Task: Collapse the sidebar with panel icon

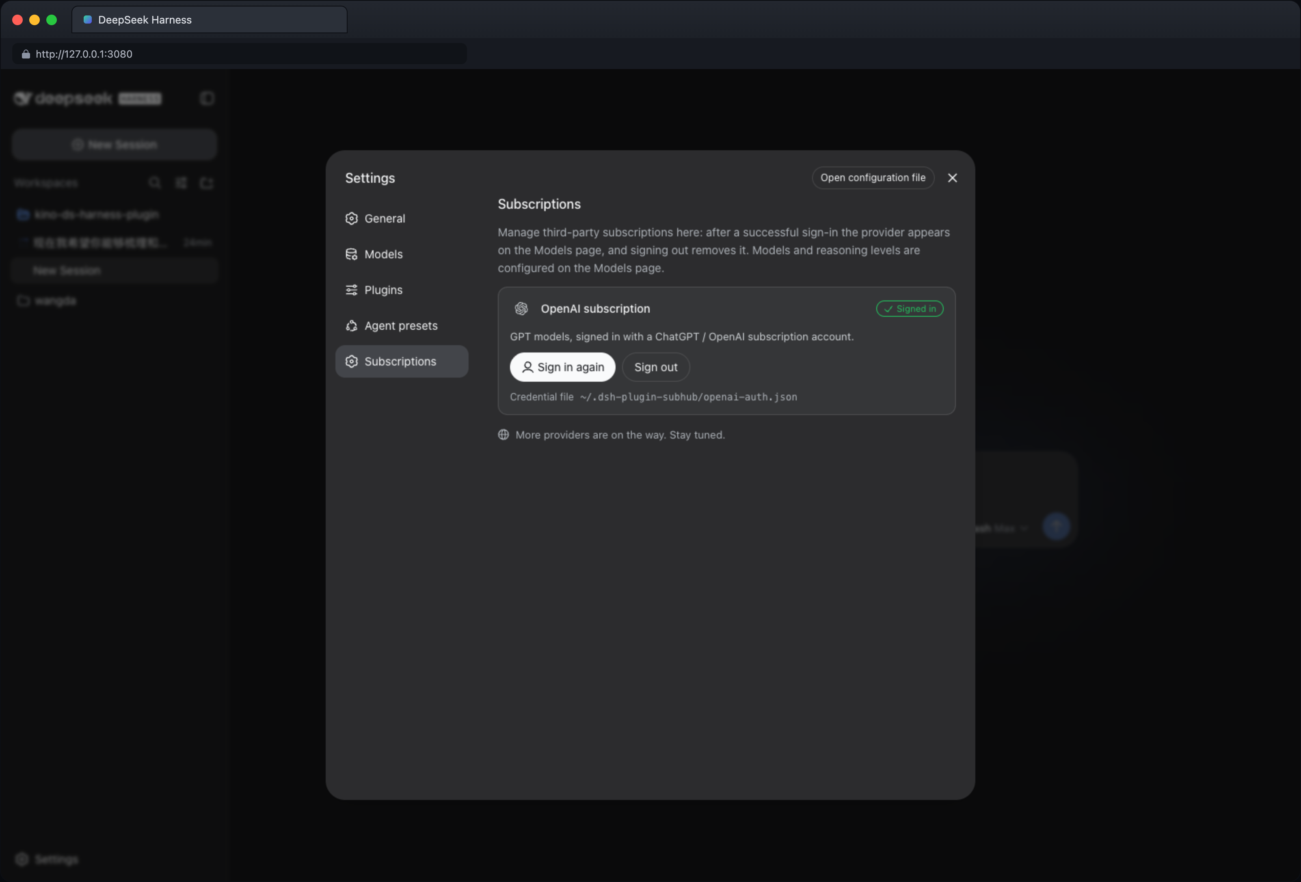Action: click(207, 99)
